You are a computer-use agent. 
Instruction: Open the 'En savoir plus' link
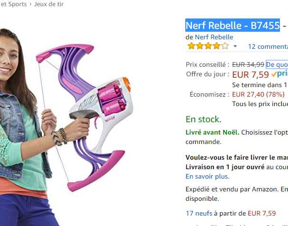(x=207, y=176)
